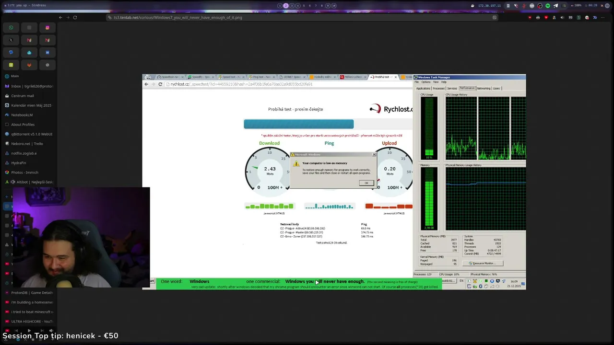Switch to the ULTRA HIGHCORE YouTube tab
Image resolution: width=614 pixels, height=345 pixels.
29,322
